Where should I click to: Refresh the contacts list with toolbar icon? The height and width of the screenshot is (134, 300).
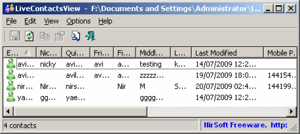click(x=29, y=36)
